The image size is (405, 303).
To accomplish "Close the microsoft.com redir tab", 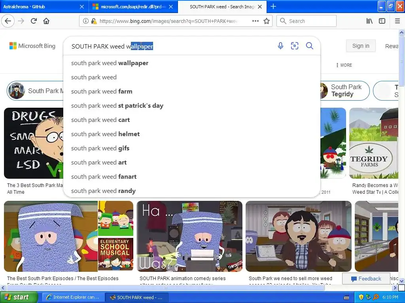I will tap(171, 7).
